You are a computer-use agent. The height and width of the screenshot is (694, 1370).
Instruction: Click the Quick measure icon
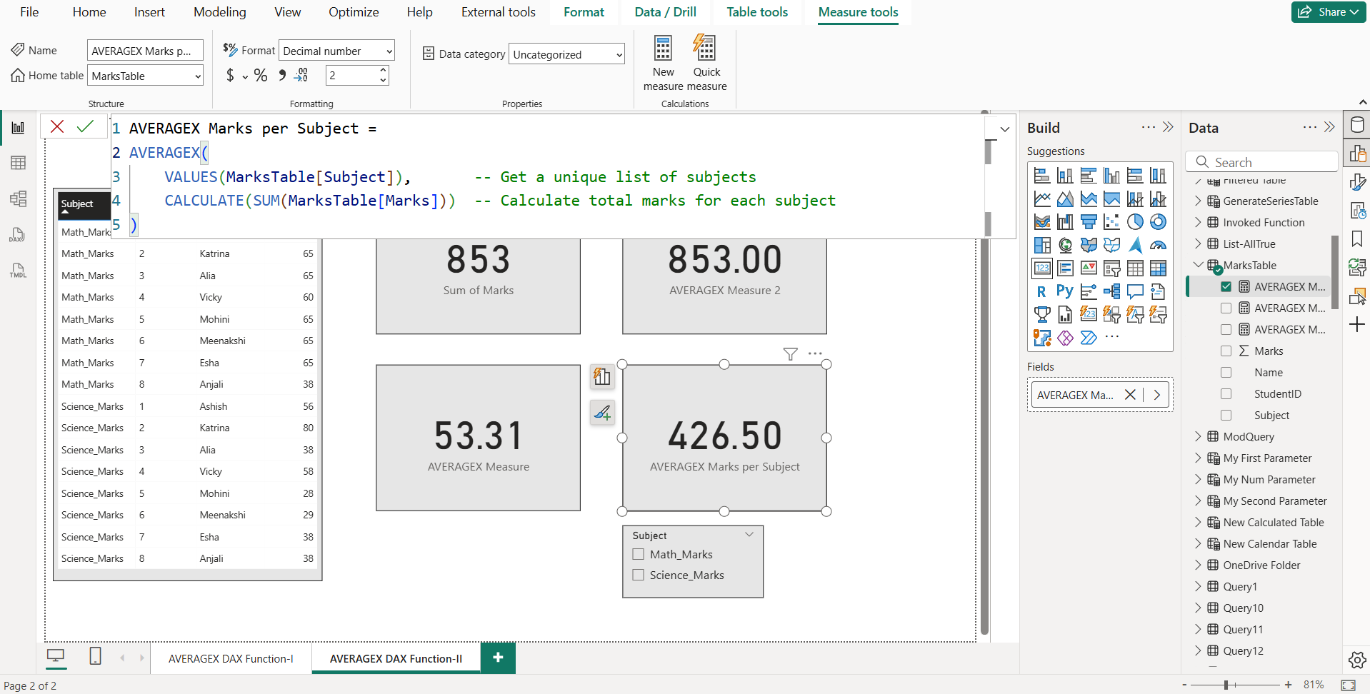point(706,49)
